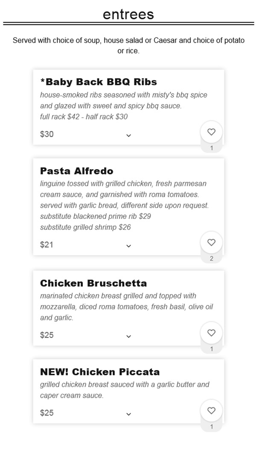Favorite the Pasta Alfredo with heart icon
This screenshot has height=451, width=256.
click(x=212, y=242)
